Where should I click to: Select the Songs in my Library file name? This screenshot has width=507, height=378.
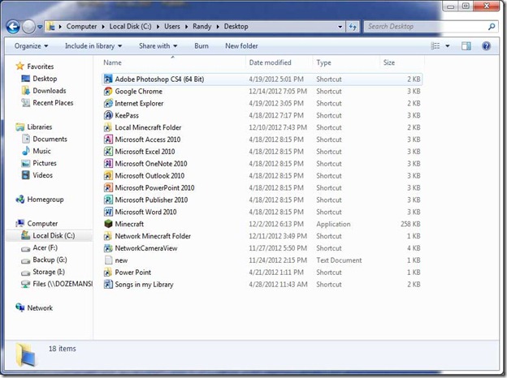[144, 285]
